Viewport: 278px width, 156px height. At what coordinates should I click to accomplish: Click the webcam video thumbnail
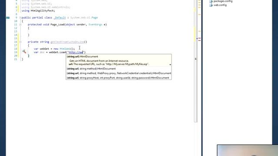point(248,150)
